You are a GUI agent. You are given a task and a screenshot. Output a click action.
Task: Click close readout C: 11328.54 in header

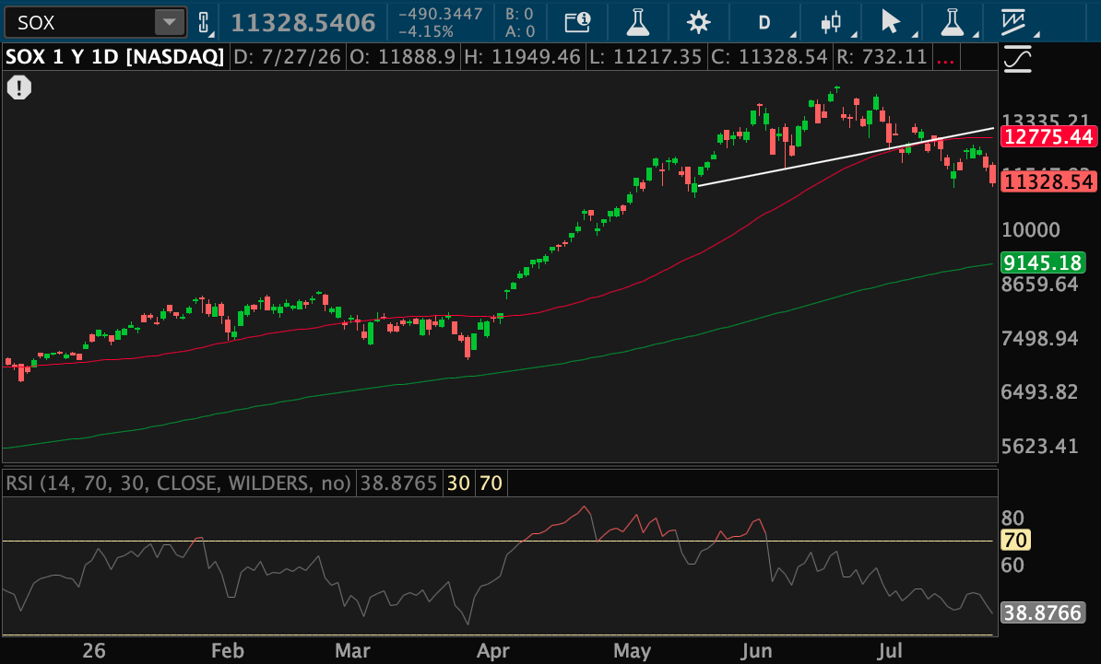tap(770, 57)
